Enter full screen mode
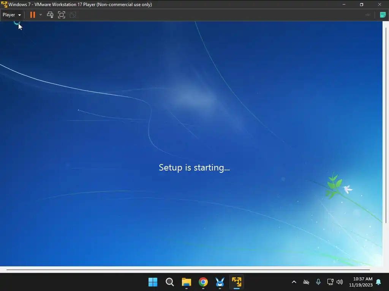The image size is (389, 291). pyautogui.click(x=62, y=15)
